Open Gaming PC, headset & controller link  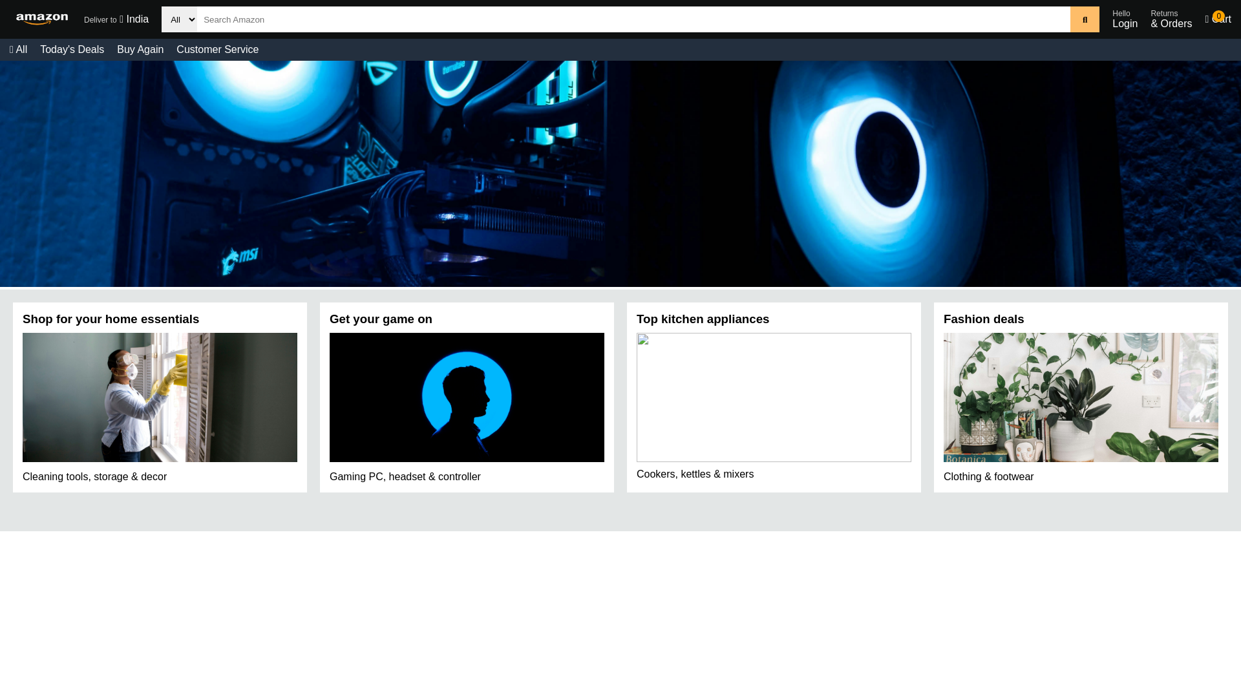pyautogui.click(x=405, y=477)
